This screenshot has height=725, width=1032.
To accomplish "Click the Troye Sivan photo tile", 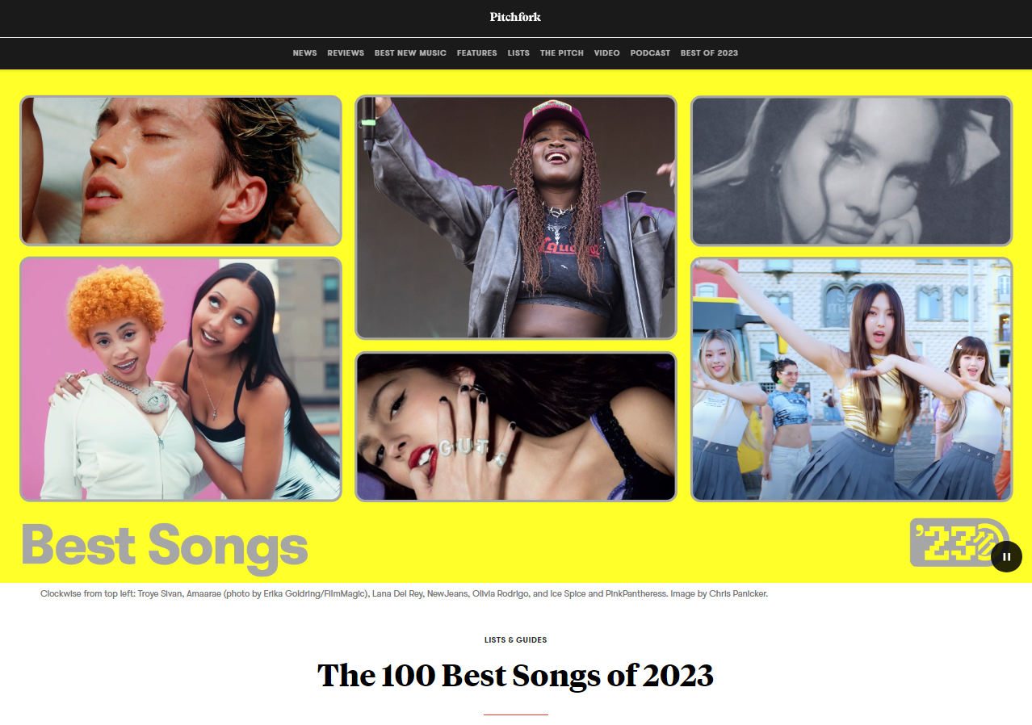I will 181,170.
